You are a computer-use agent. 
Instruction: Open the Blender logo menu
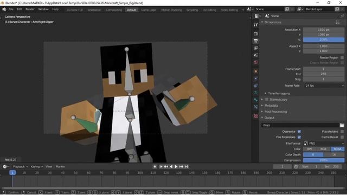[4, 9]
